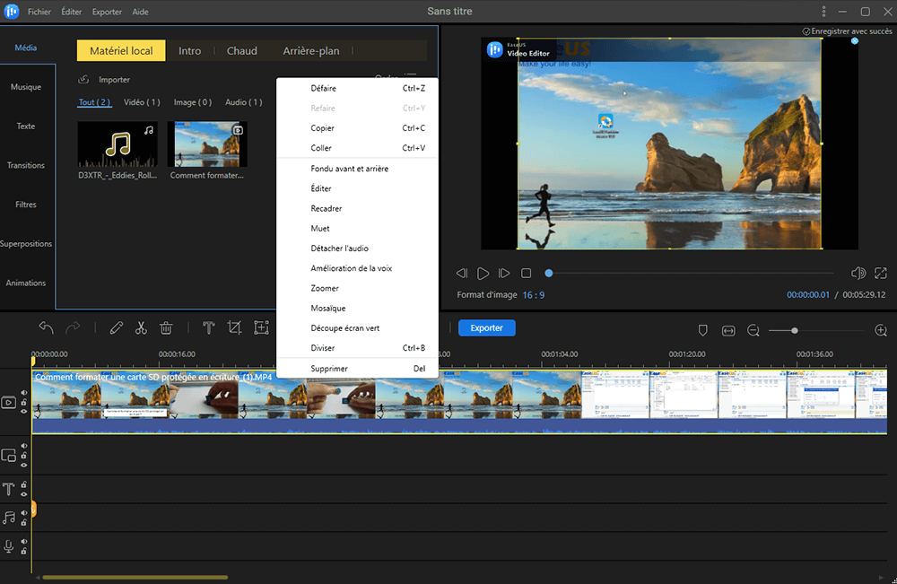This screenshot has height=584, width=897.
Task: Click the pencil edit icon in the toolbar
Action: (116, 327)
